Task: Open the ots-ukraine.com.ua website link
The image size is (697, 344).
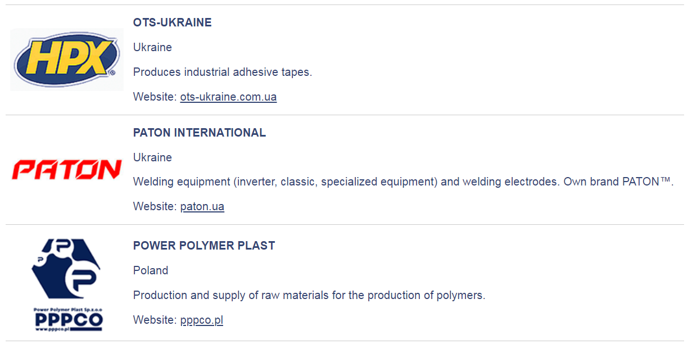Action: pos(228,97)
